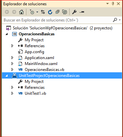Refresh the Solution Explorer
This screenshot has width=123, height=137.
click(x=50, y=12)
